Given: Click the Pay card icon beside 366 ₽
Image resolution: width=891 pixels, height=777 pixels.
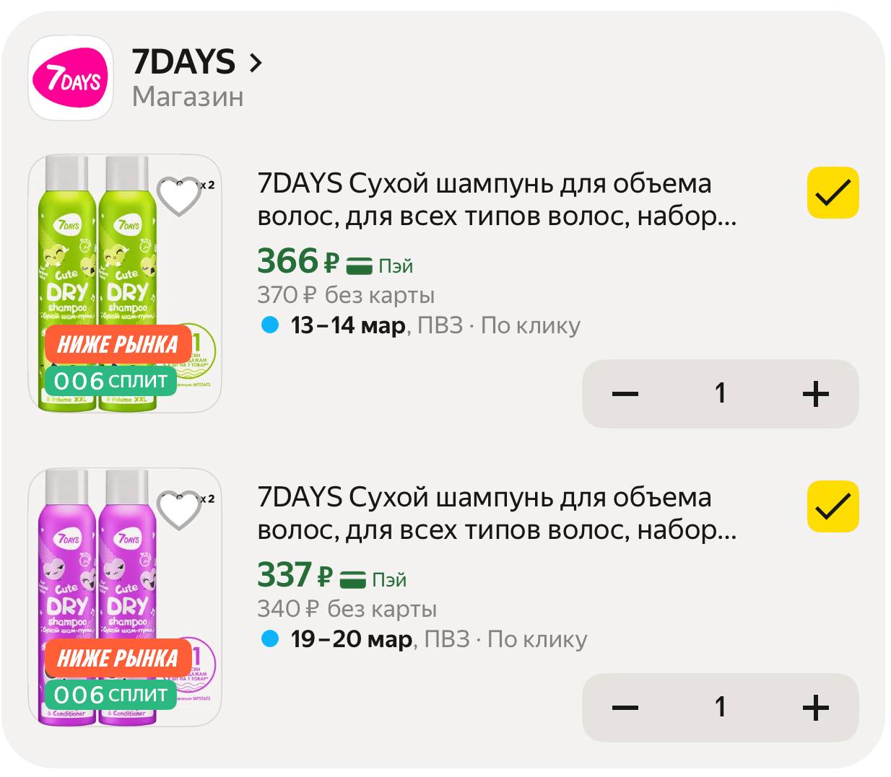Looking at the screenshot, I should (359, 265).
